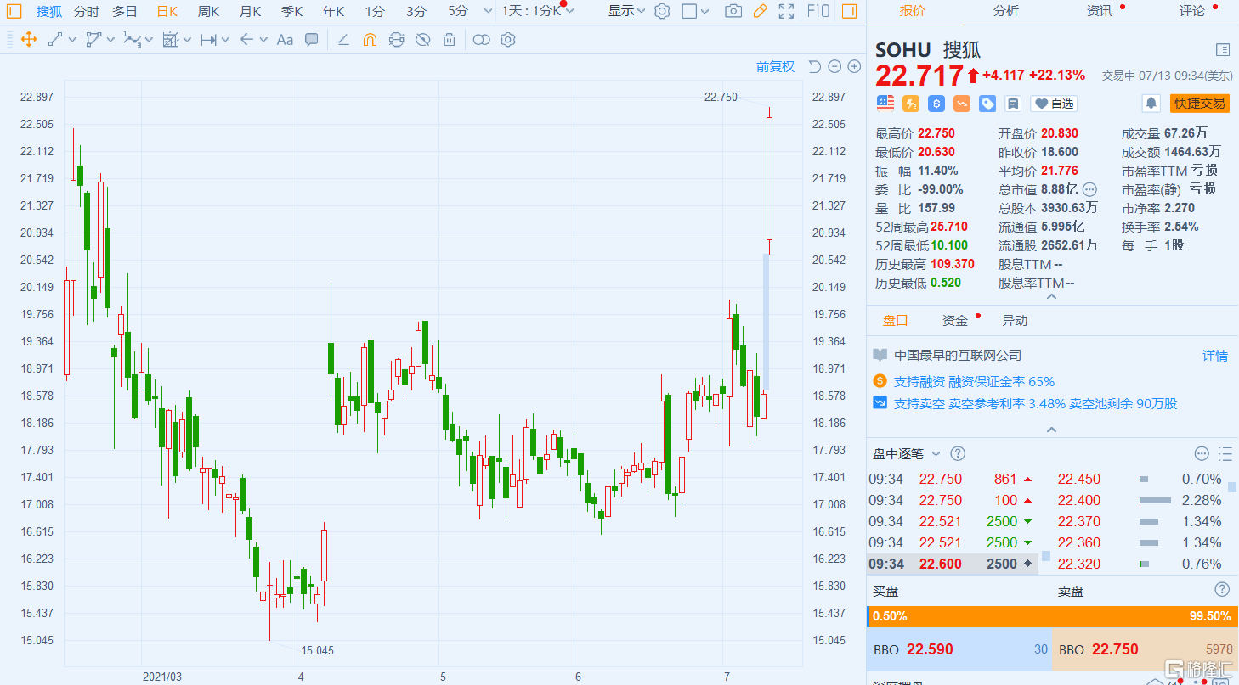Switch to 分时 intraday view
The image size is (1239, 685).
click(86, 12)
